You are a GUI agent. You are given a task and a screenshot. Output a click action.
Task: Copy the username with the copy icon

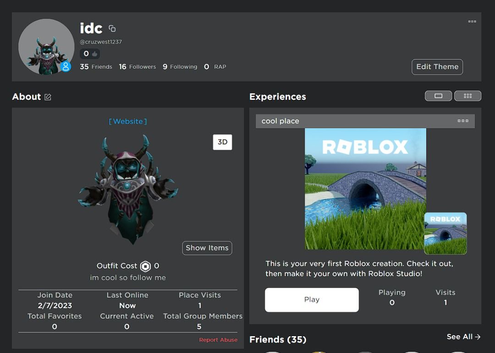(112, 28)
